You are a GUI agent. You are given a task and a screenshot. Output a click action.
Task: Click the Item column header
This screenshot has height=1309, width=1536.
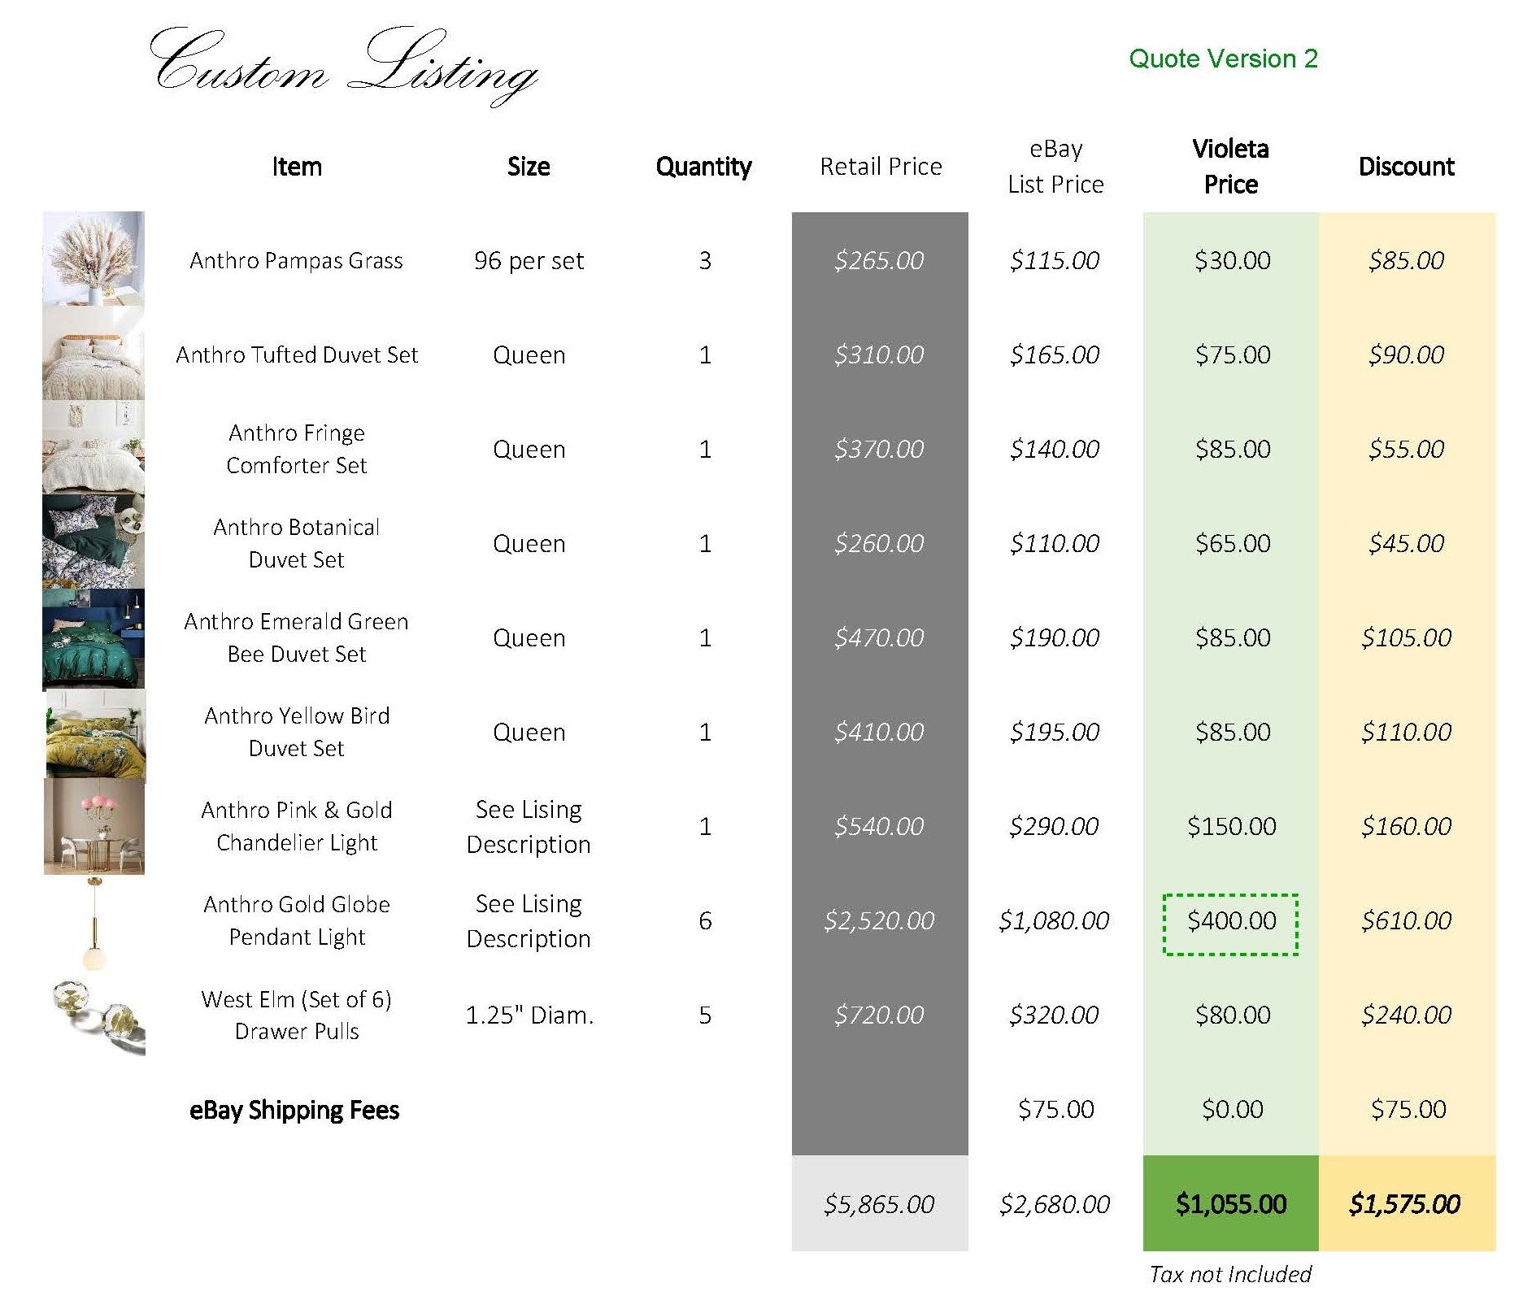click(298, 167)
